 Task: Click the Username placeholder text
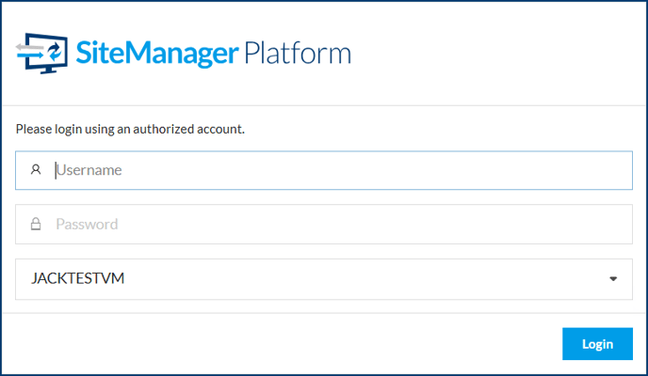point(89,170)
